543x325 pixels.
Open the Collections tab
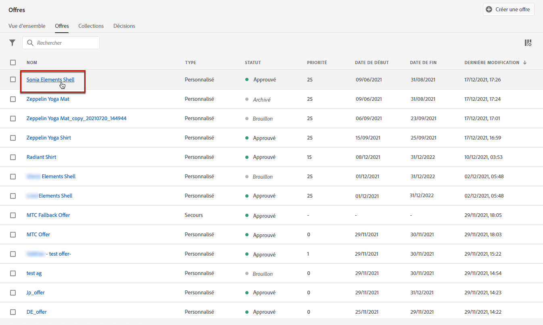click(91, 26)
